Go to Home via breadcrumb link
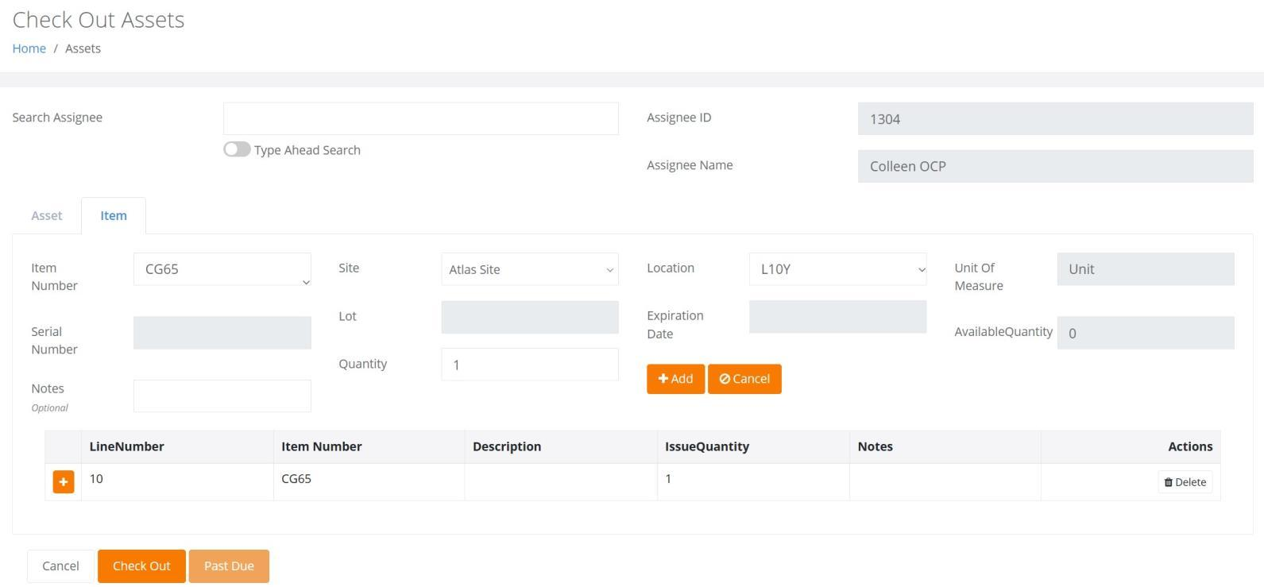 29,48
